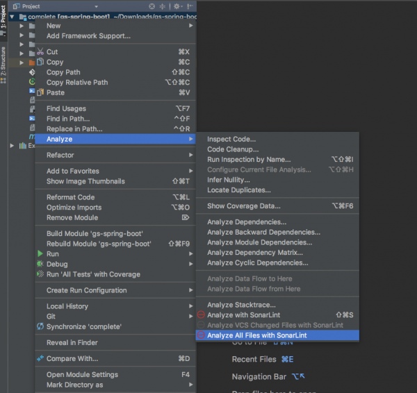Screen dimensions: 417x393
Task: Expand the Add to Favorites submenu arrow
Action: coord(190,171)
